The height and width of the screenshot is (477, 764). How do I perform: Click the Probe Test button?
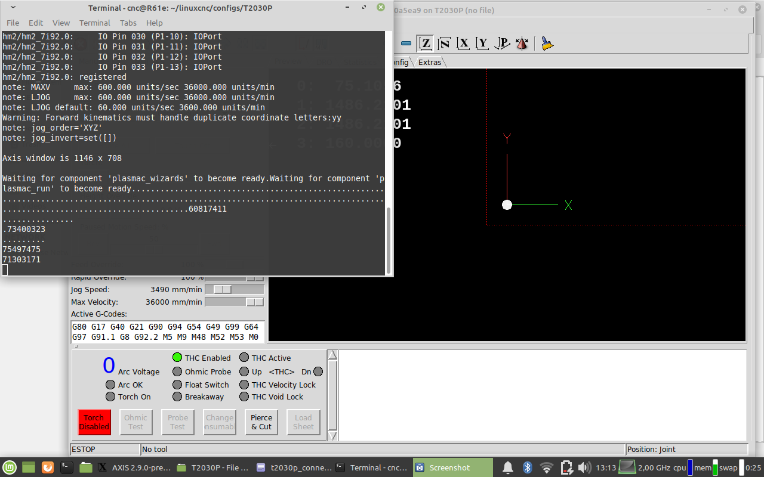[x=178, y=422]
